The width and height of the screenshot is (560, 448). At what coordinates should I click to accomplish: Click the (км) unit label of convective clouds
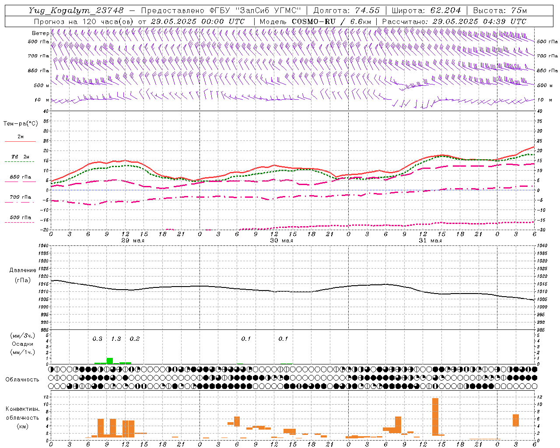[22, 426]
